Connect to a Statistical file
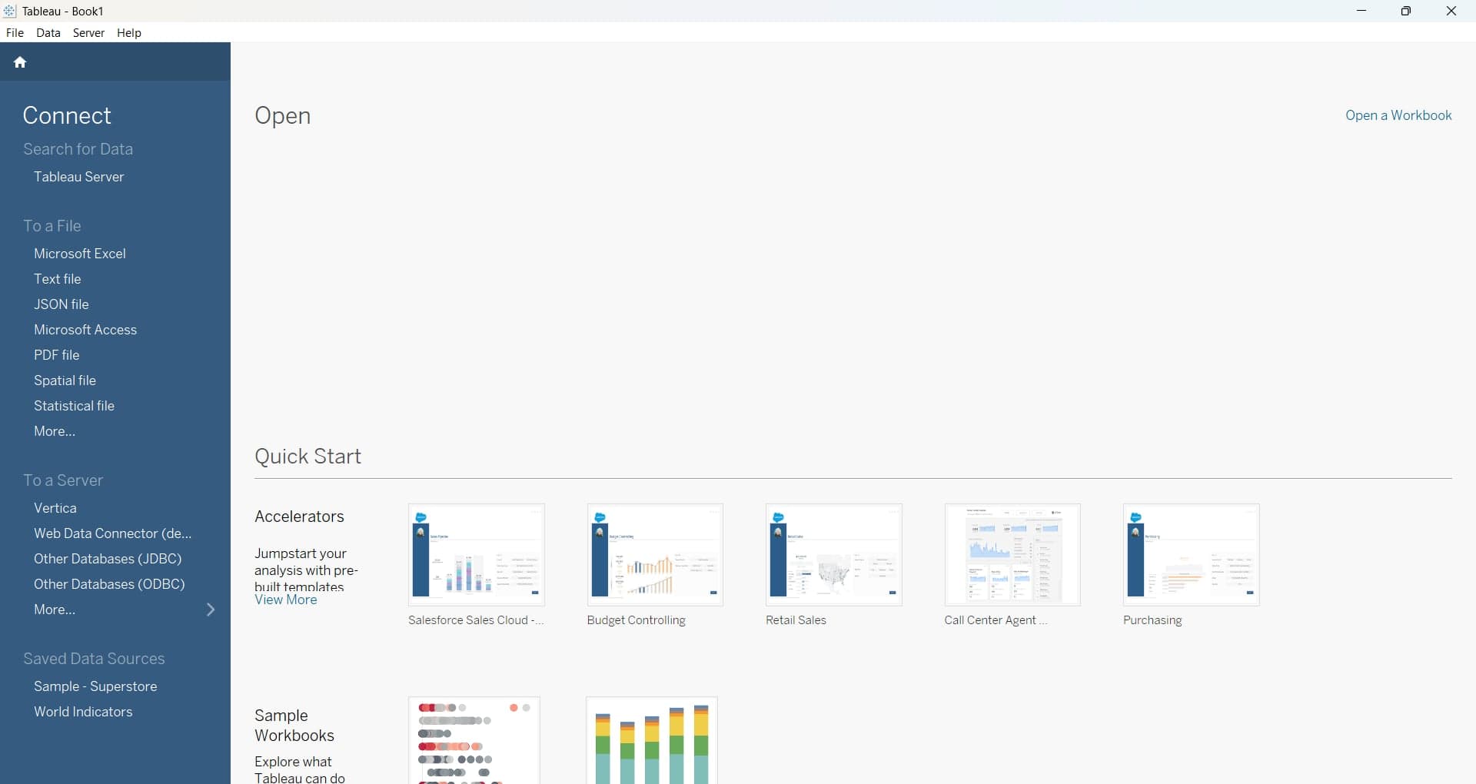Screen dimensions: 1476x784 [74, 406]
